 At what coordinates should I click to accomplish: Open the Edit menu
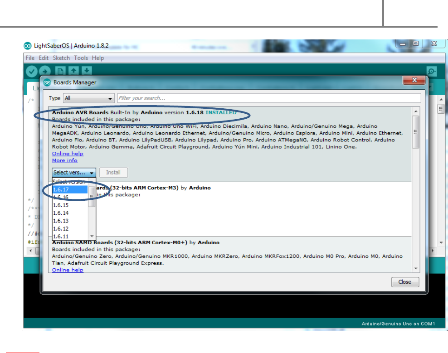(44, 58)
